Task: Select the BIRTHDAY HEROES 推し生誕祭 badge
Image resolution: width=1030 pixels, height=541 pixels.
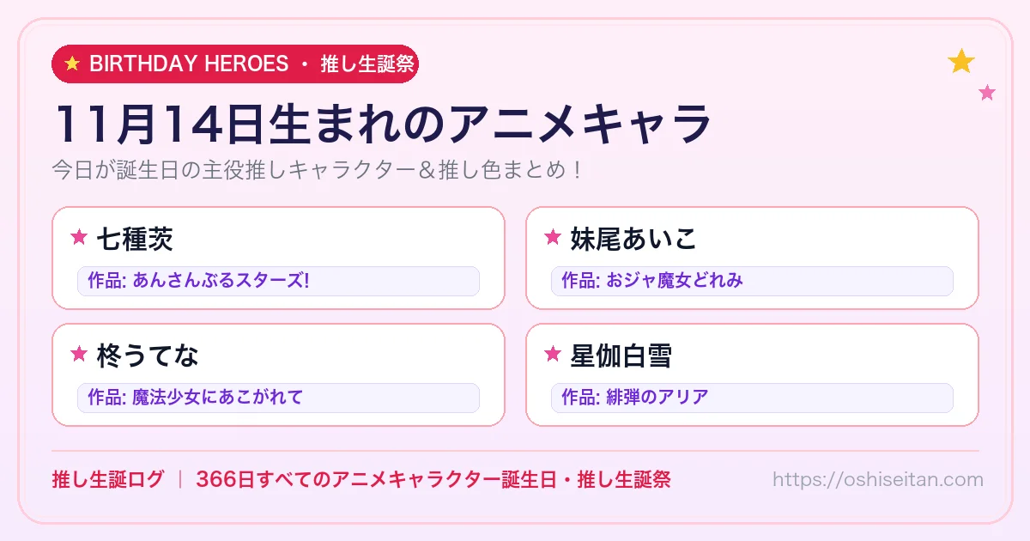Action: [x=235, y=64]
